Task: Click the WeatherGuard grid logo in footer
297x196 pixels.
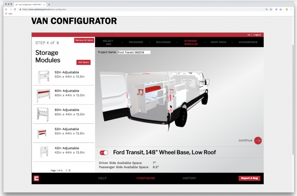Action: 36,178
